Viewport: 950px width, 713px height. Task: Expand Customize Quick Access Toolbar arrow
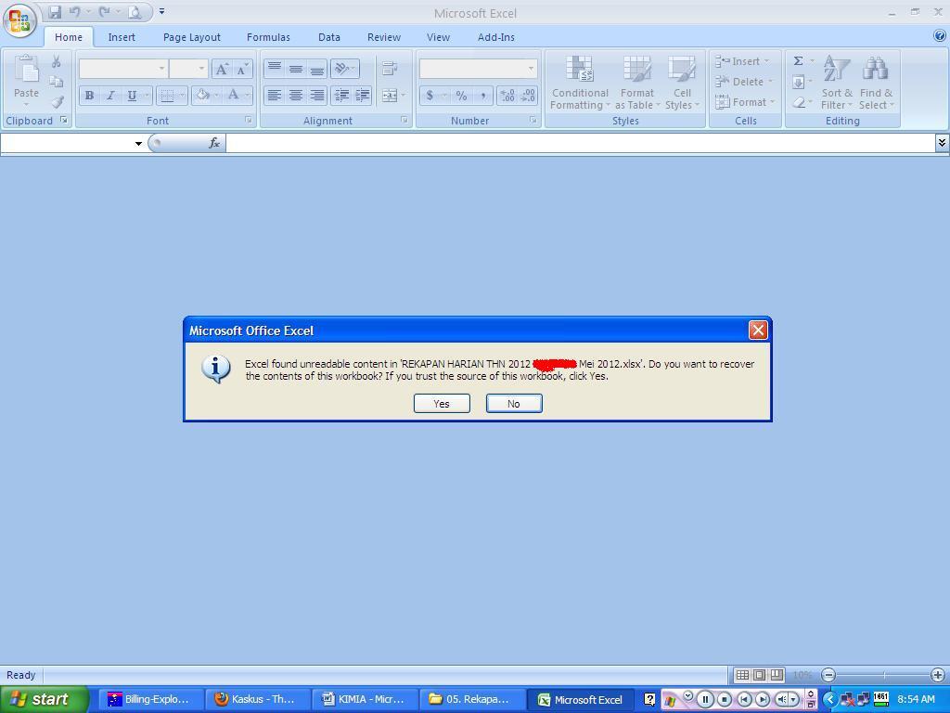(161, 11)
